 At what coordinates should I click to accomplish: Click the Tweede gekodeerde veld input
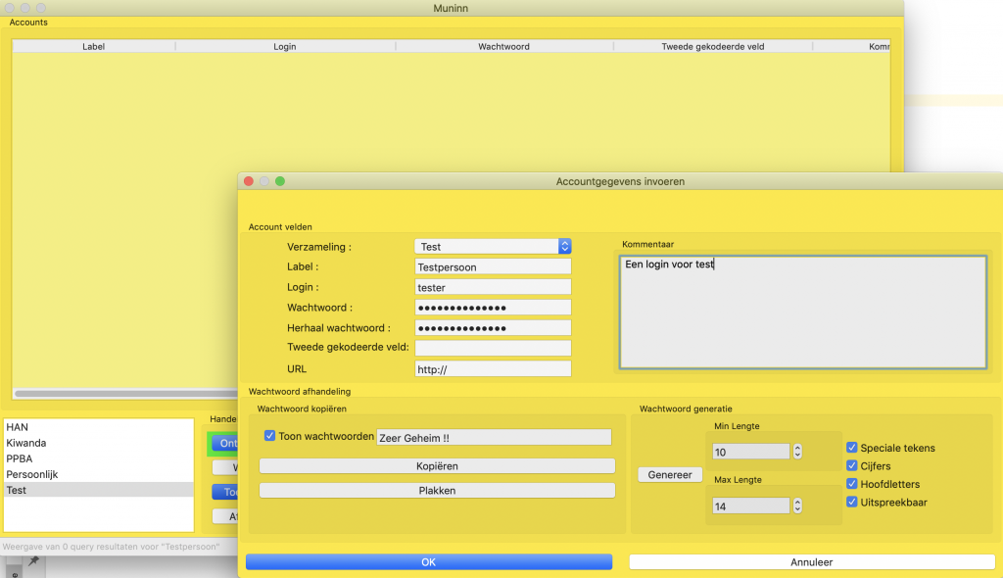(x=493, y=348)
